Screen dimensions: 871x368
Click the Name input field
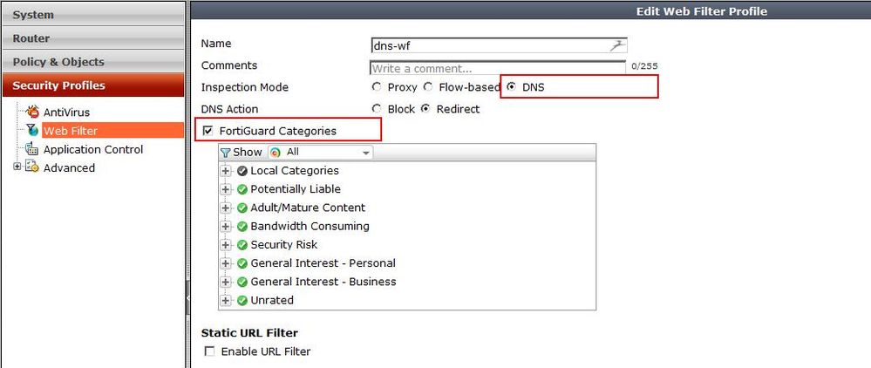point(498,45)
